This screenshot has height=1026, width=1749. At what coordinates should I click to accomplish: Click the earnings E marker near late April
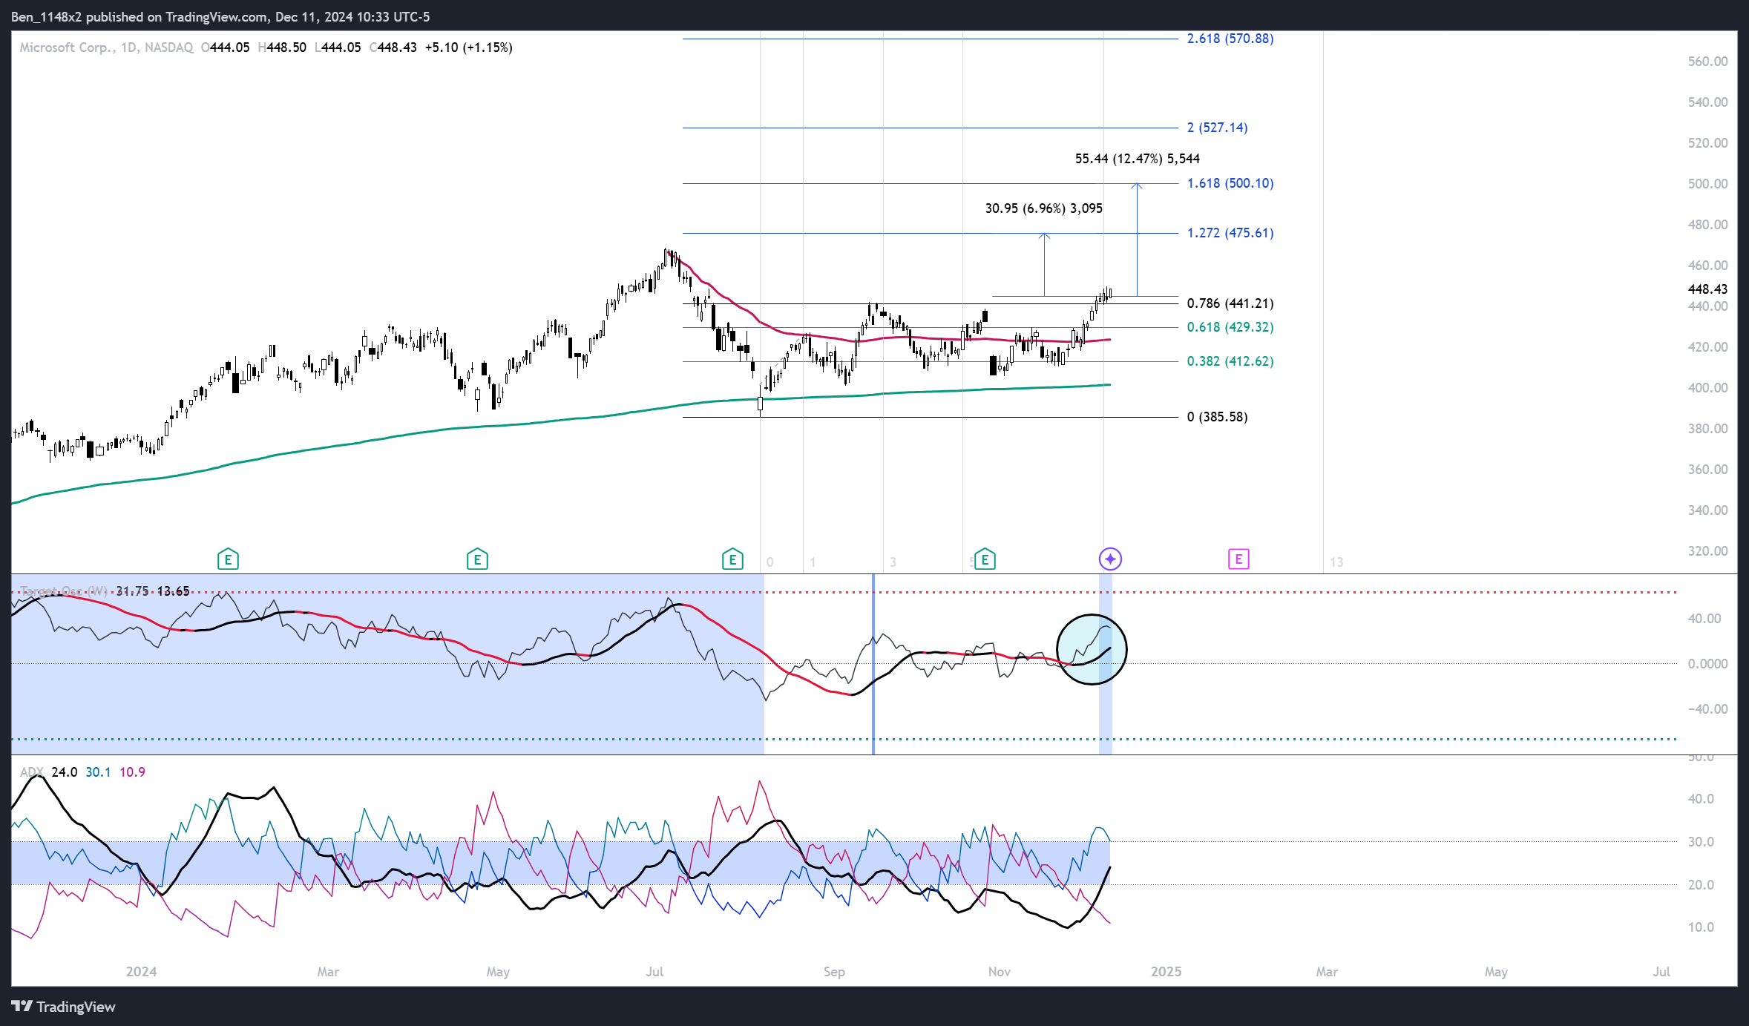click(x=477, y=559)
